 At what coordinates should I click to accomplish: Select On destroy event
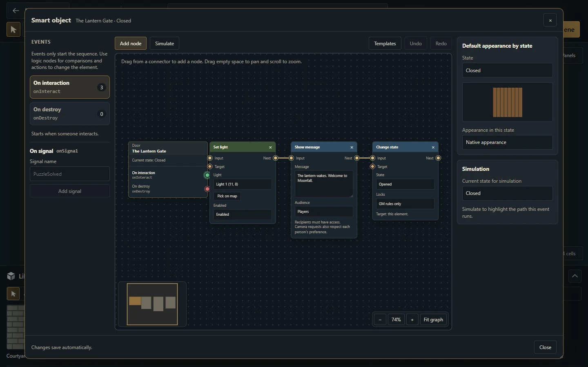(70, 114)
